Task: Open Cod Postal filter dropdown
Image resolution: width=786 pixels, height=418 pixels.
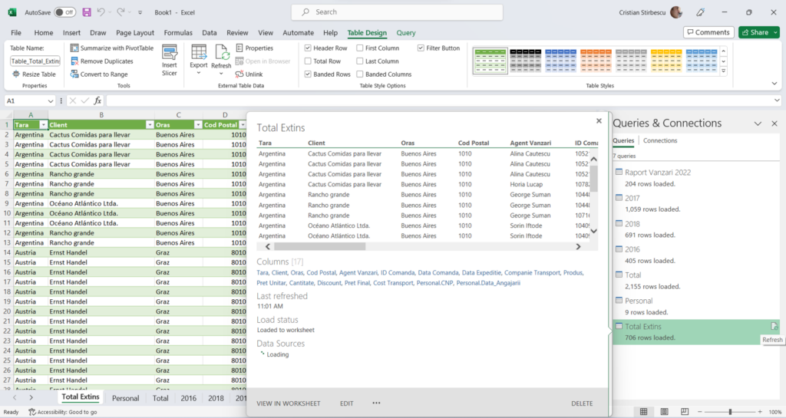Action: pyautogui.click(x=243, y=125)
